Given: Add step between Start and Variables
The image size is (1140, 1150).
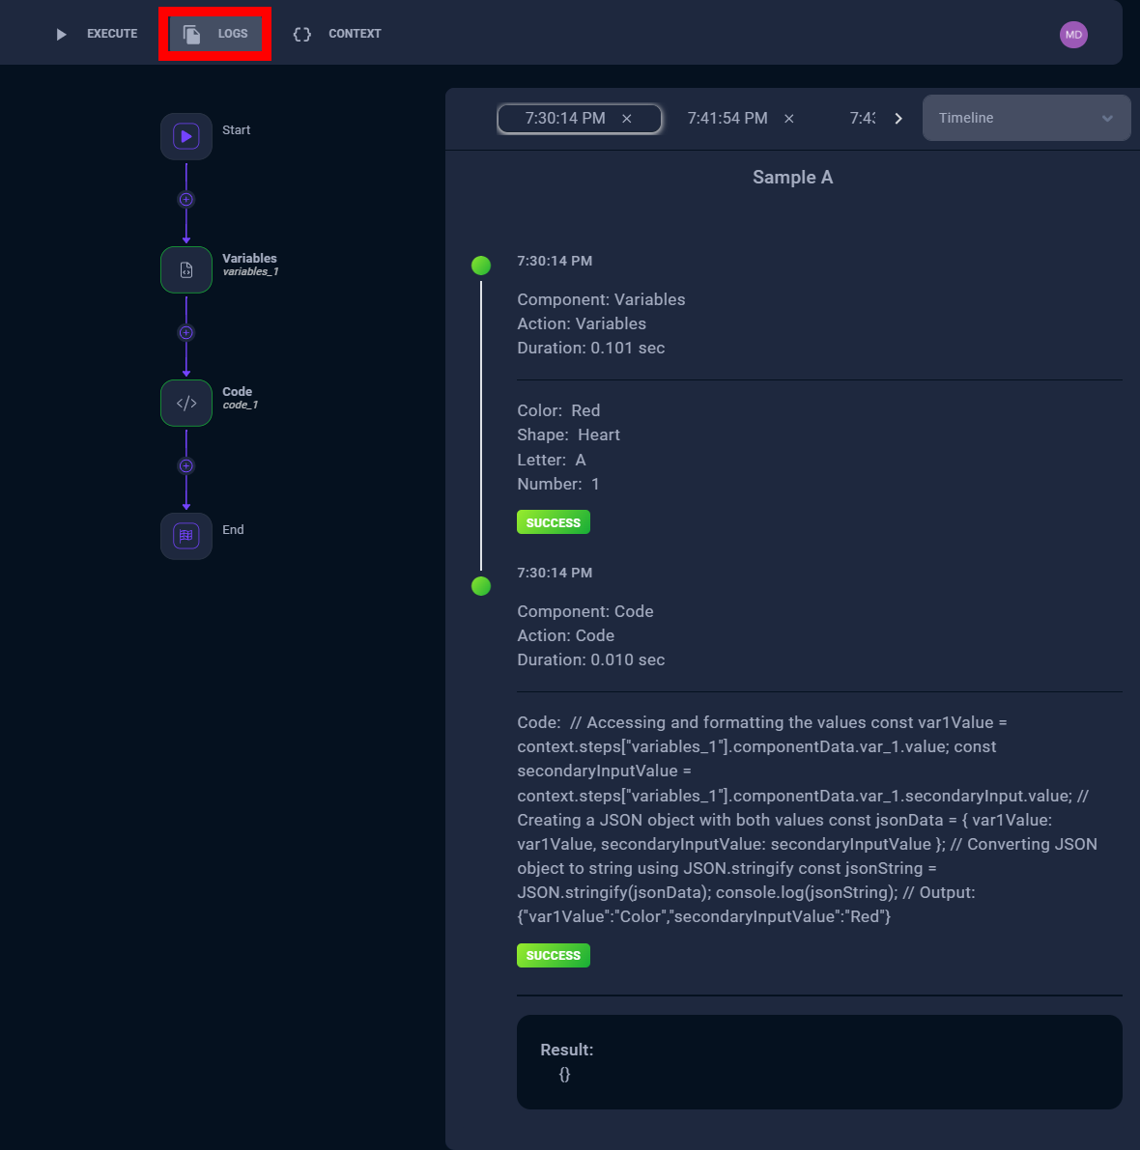Looking at the screenshot, I should (186, 200).
